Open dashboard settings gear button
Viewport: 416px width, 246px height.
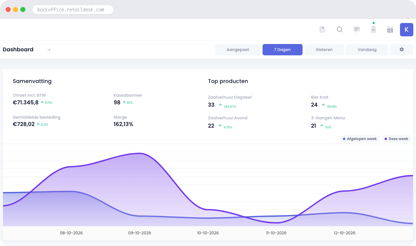pos(402,50)
